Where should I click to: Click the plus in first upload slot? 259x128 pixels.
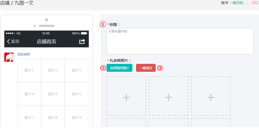(x=126, y=97)
